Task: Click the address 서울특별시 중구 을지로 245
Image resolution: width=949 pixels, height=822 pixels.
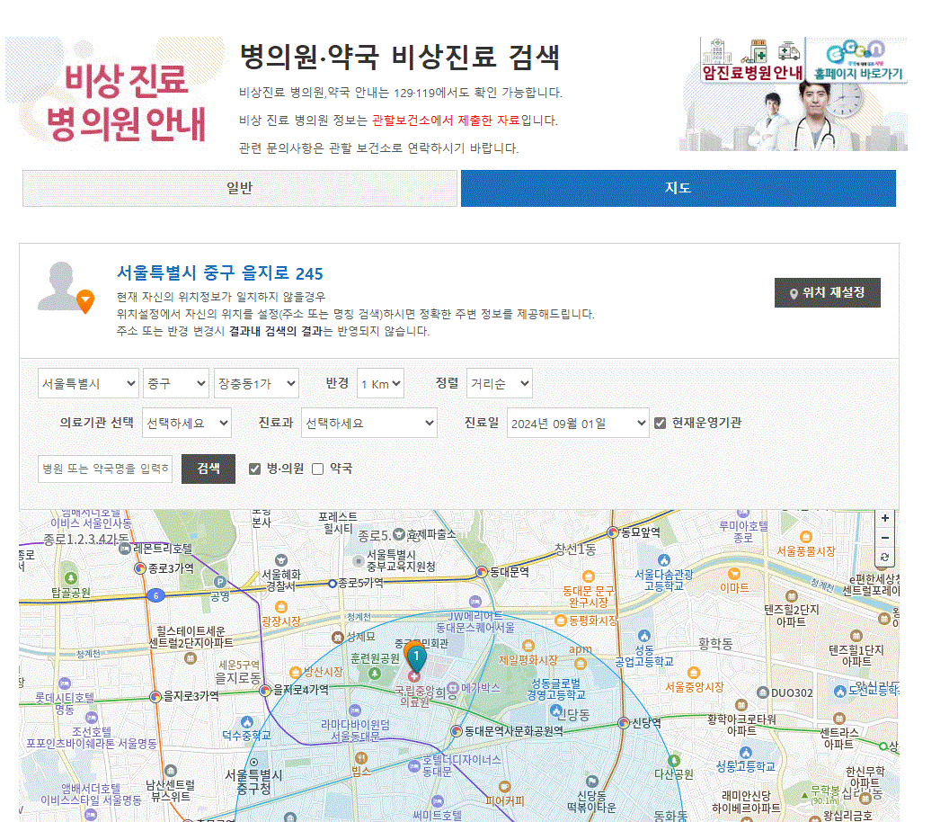Action: point(219,273)
